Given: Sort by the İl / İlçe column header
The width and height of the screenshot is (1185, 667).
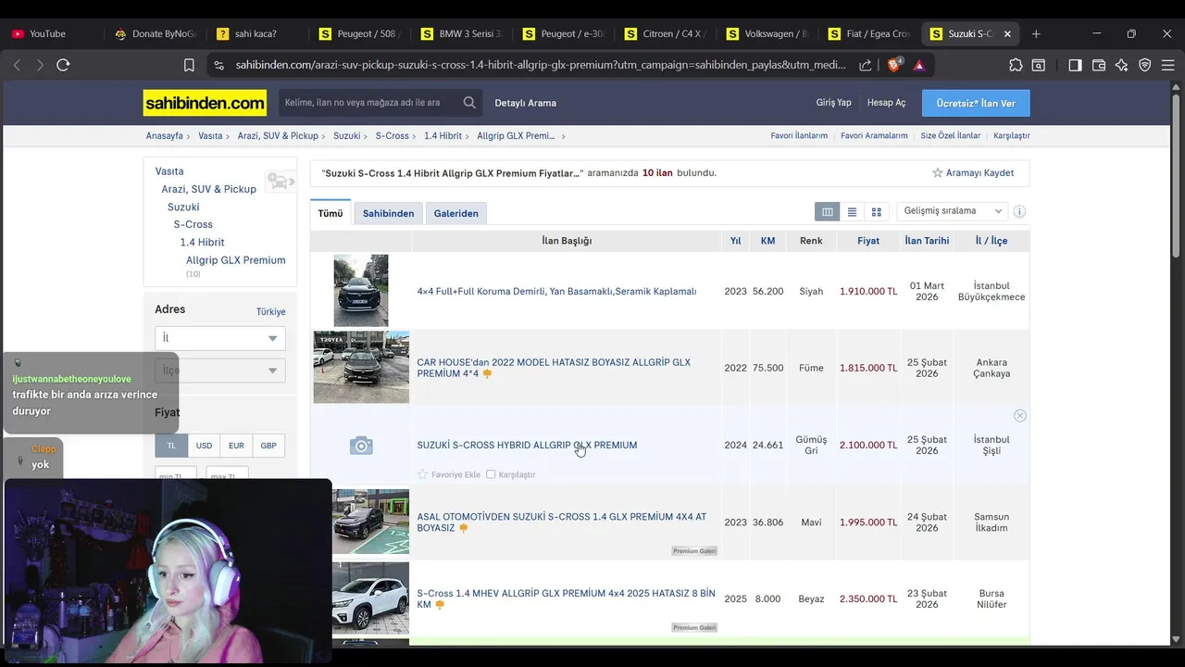Looking at the screenshot, I should 992,241.
